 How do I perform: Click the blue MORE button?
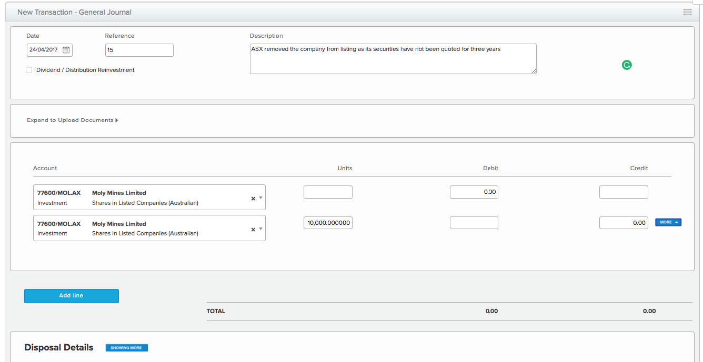click(x=668, y=222)
